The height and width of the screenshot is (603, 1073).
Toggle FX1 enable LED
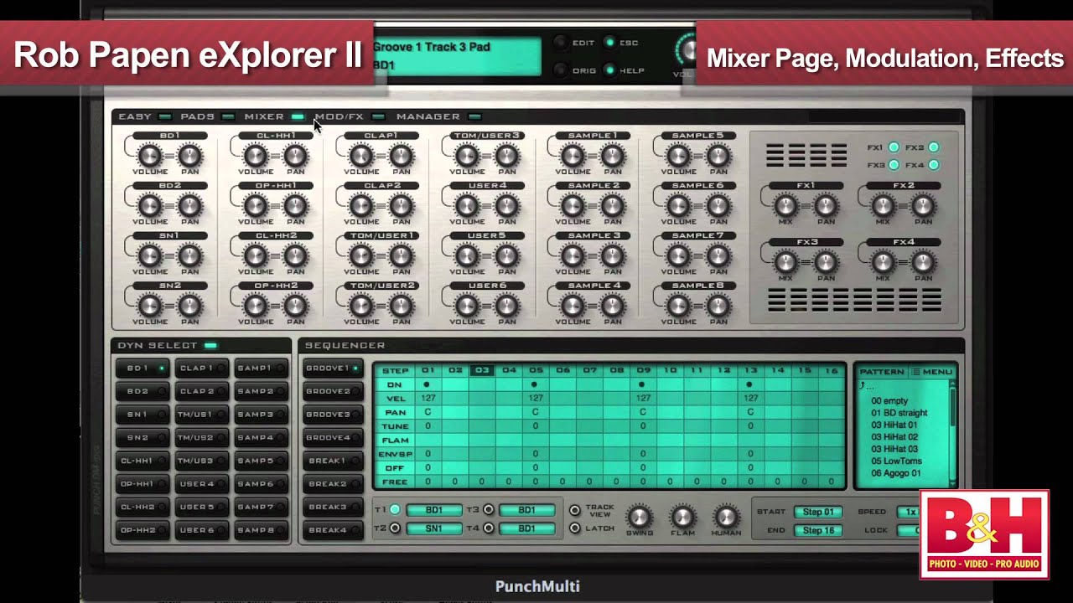point(894,147)
